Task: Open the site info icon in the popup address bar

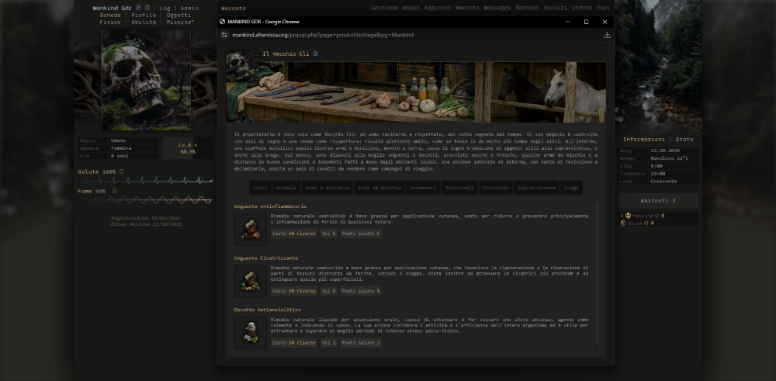Action: click(224, 35)
